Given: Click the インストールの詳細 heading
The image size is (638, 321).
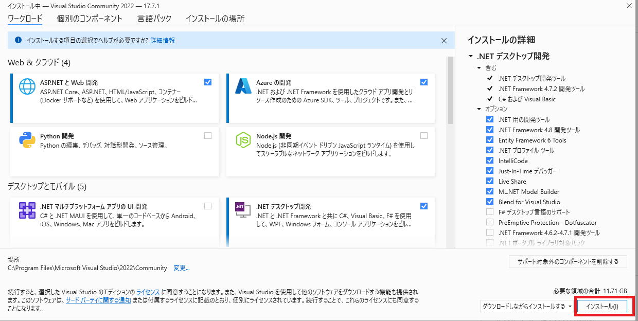Looking at the screenshot, I should coord(501,40).
